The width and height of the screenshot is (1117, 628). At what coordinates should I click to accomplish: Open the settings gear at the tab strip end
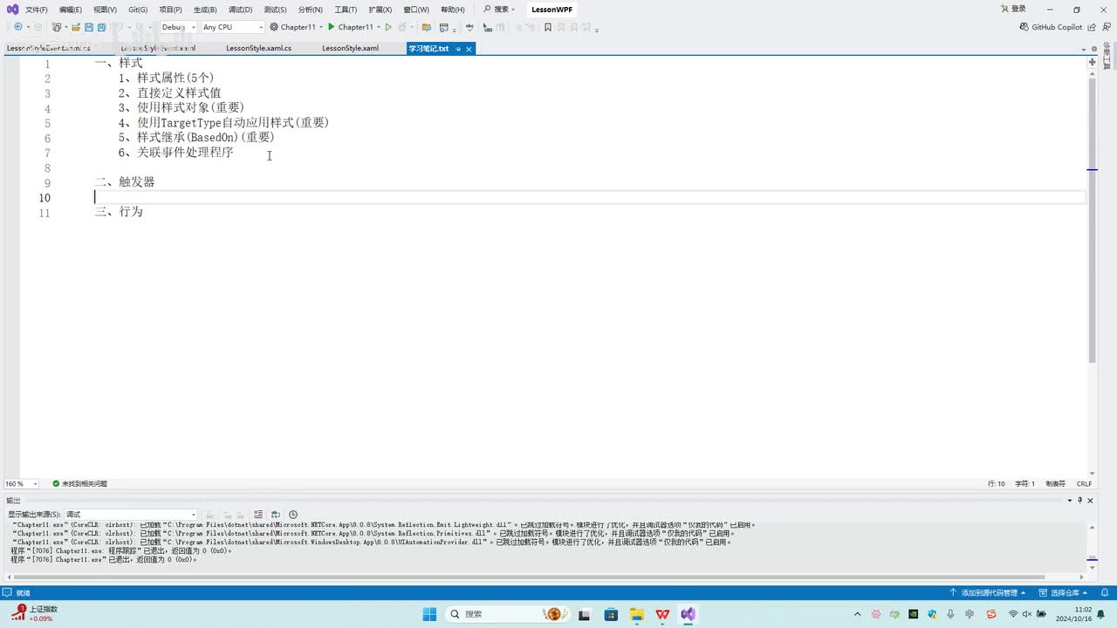point(1095,49)
